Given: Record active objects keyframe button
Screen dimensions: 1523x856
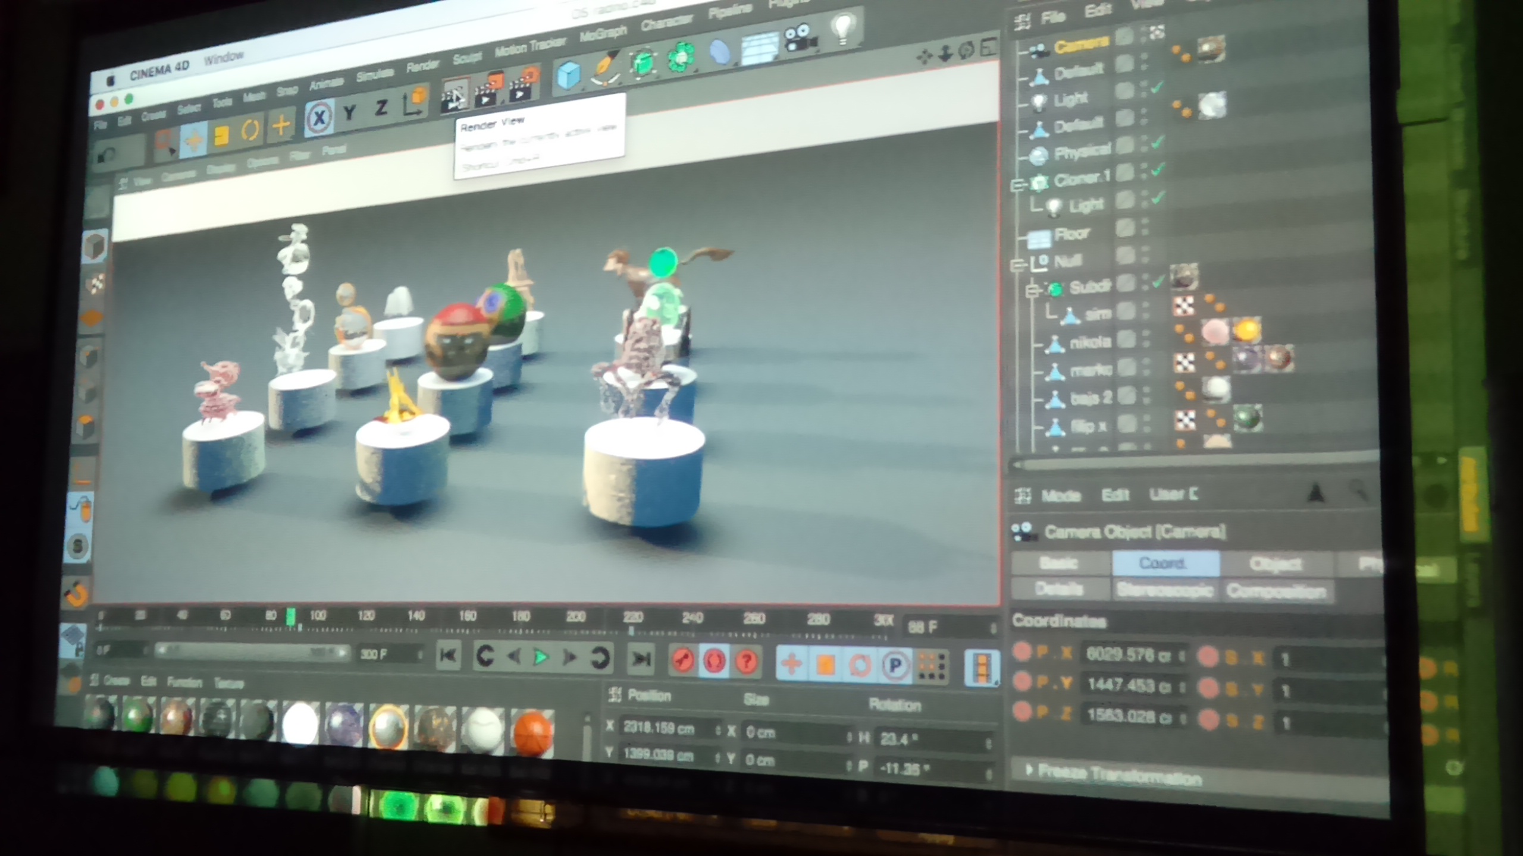Looking at the screenshot, I should tap(683, 660).
